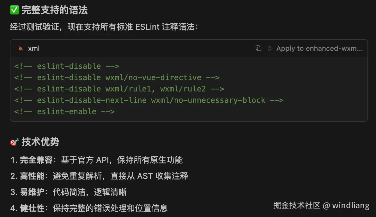Image resolution: width=376 pixels, height=217 pixels.
Task: Click the code line containing wxml/no-vue-directive
Action: pos(117,78)
